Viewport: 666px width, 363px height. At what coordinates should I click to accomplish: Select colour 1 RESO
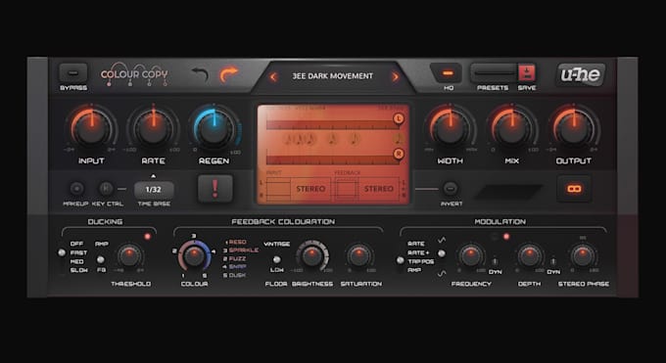pyautogui.click(x=236, y=242)
